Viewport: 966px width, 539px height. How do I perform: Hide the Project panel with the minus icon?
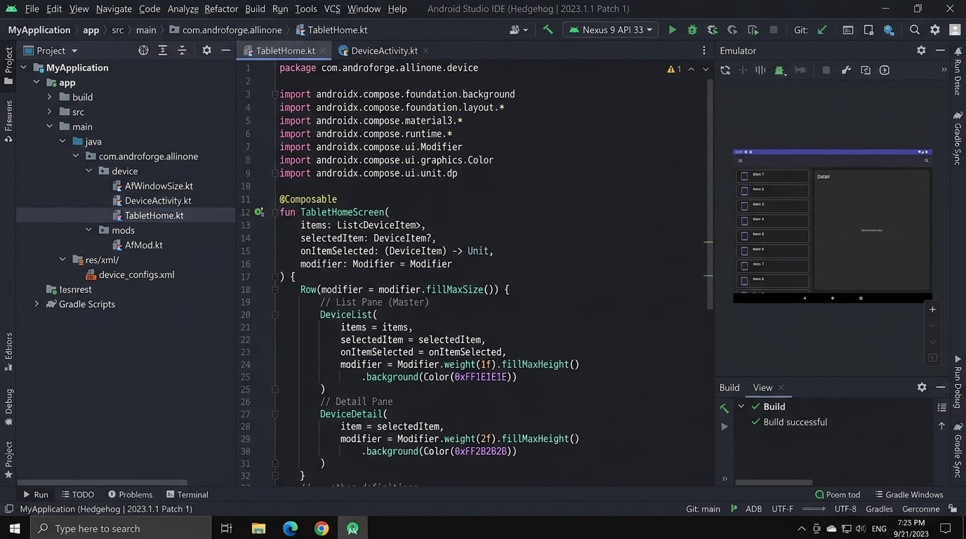coord(225,50)
